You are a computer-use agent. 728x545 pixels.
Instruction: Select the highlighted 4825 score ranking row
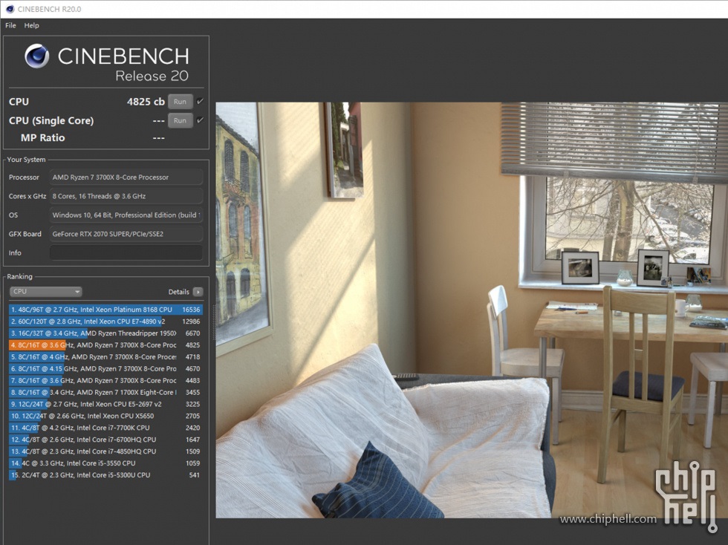[x=105, y=345]
